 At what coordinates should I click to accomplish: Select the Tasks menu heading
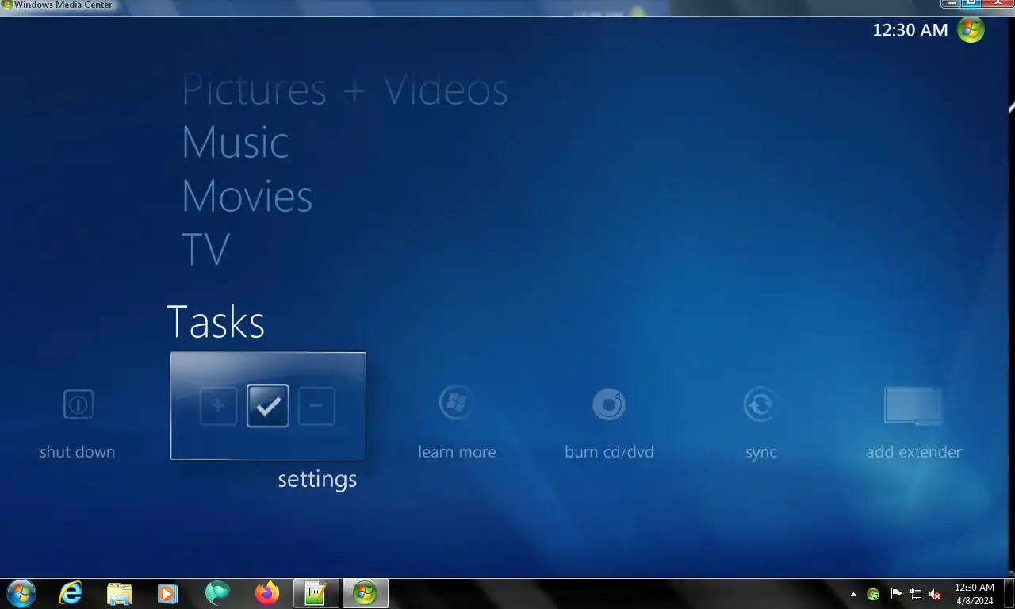216,321
